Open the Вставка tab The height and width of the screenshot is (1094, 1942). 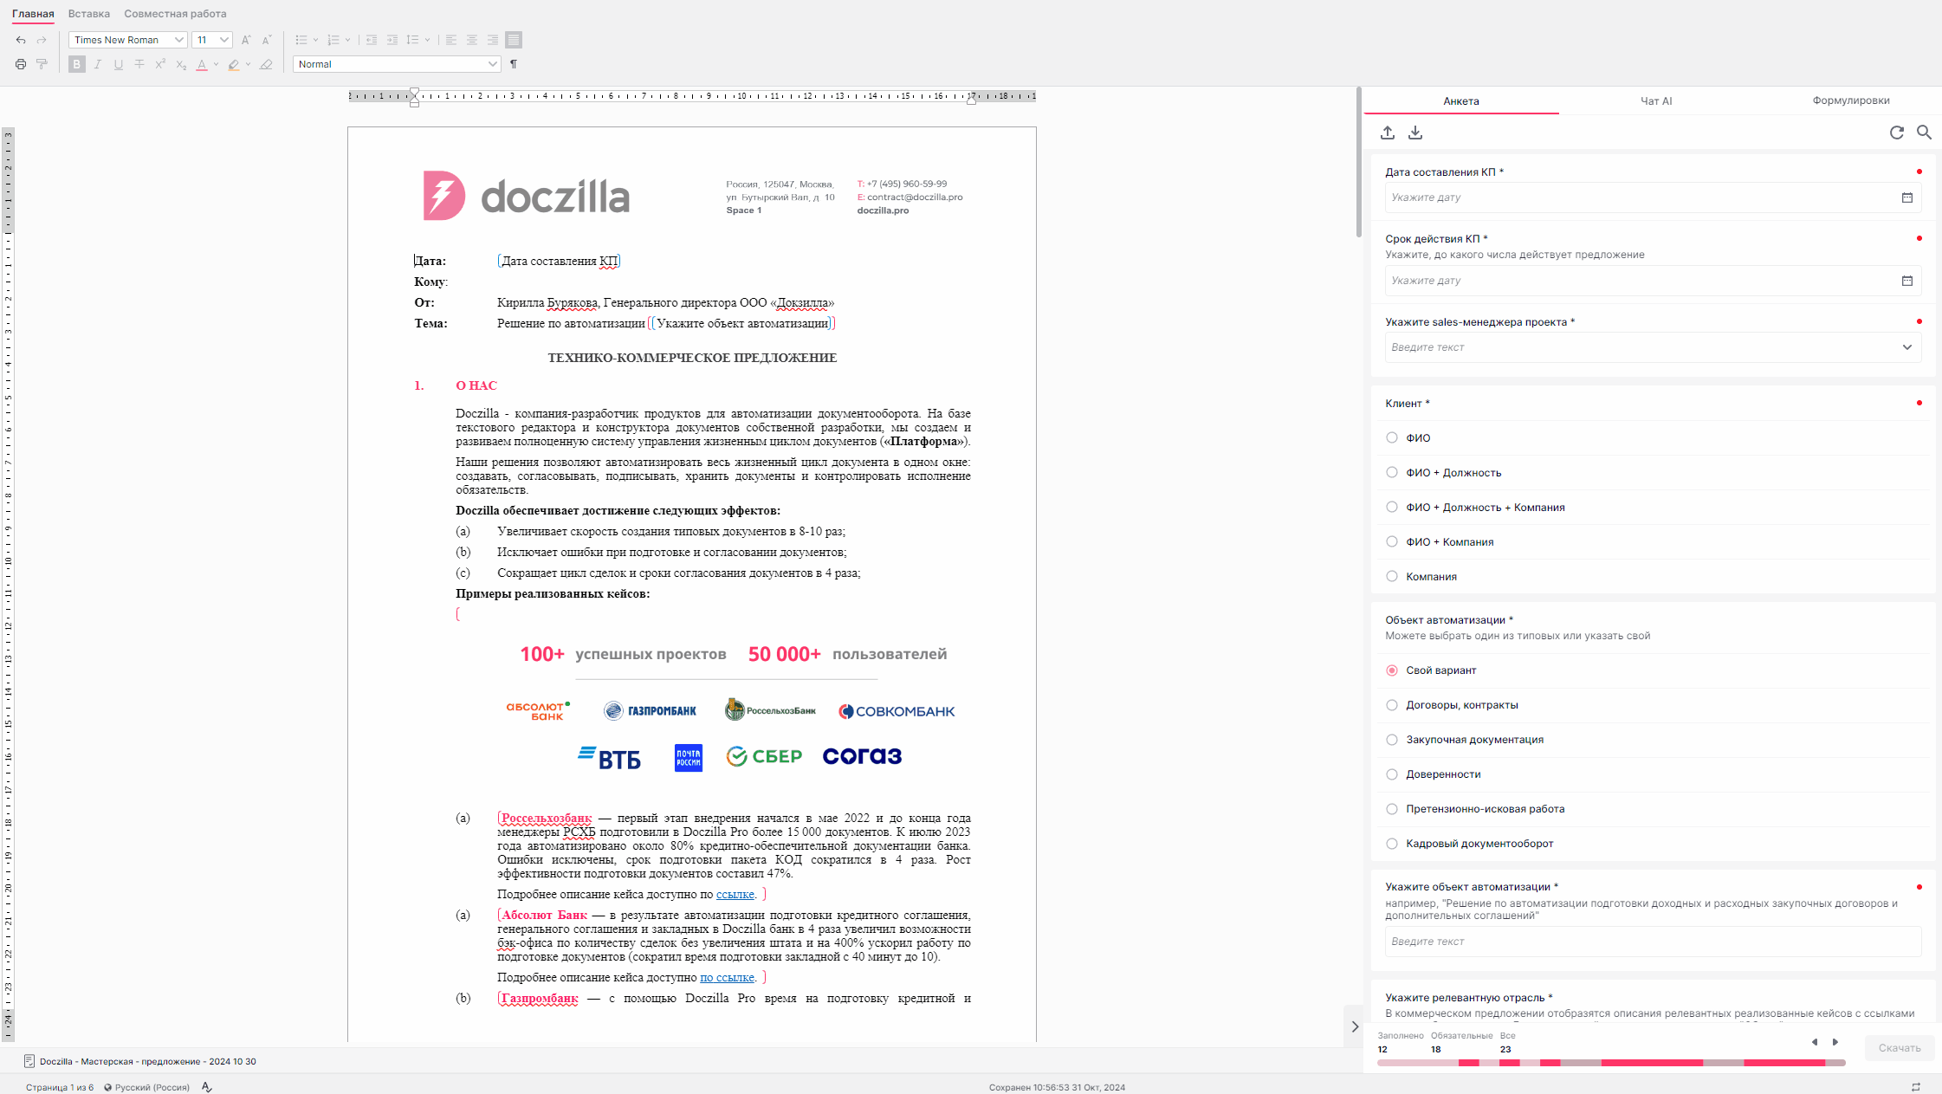[x=89, y=14]
